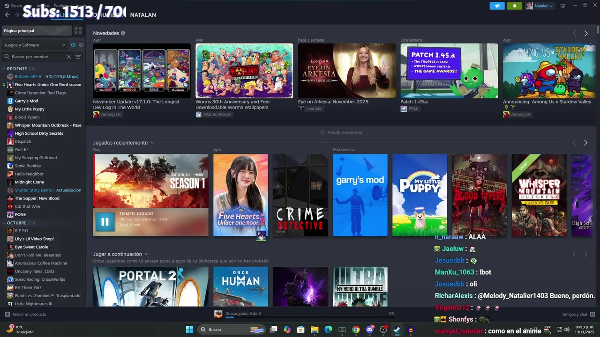The width and height of the screenshot is (600, 337).
Task: Show next Jugados recientemente games arrow
Action: click(585, 143)
